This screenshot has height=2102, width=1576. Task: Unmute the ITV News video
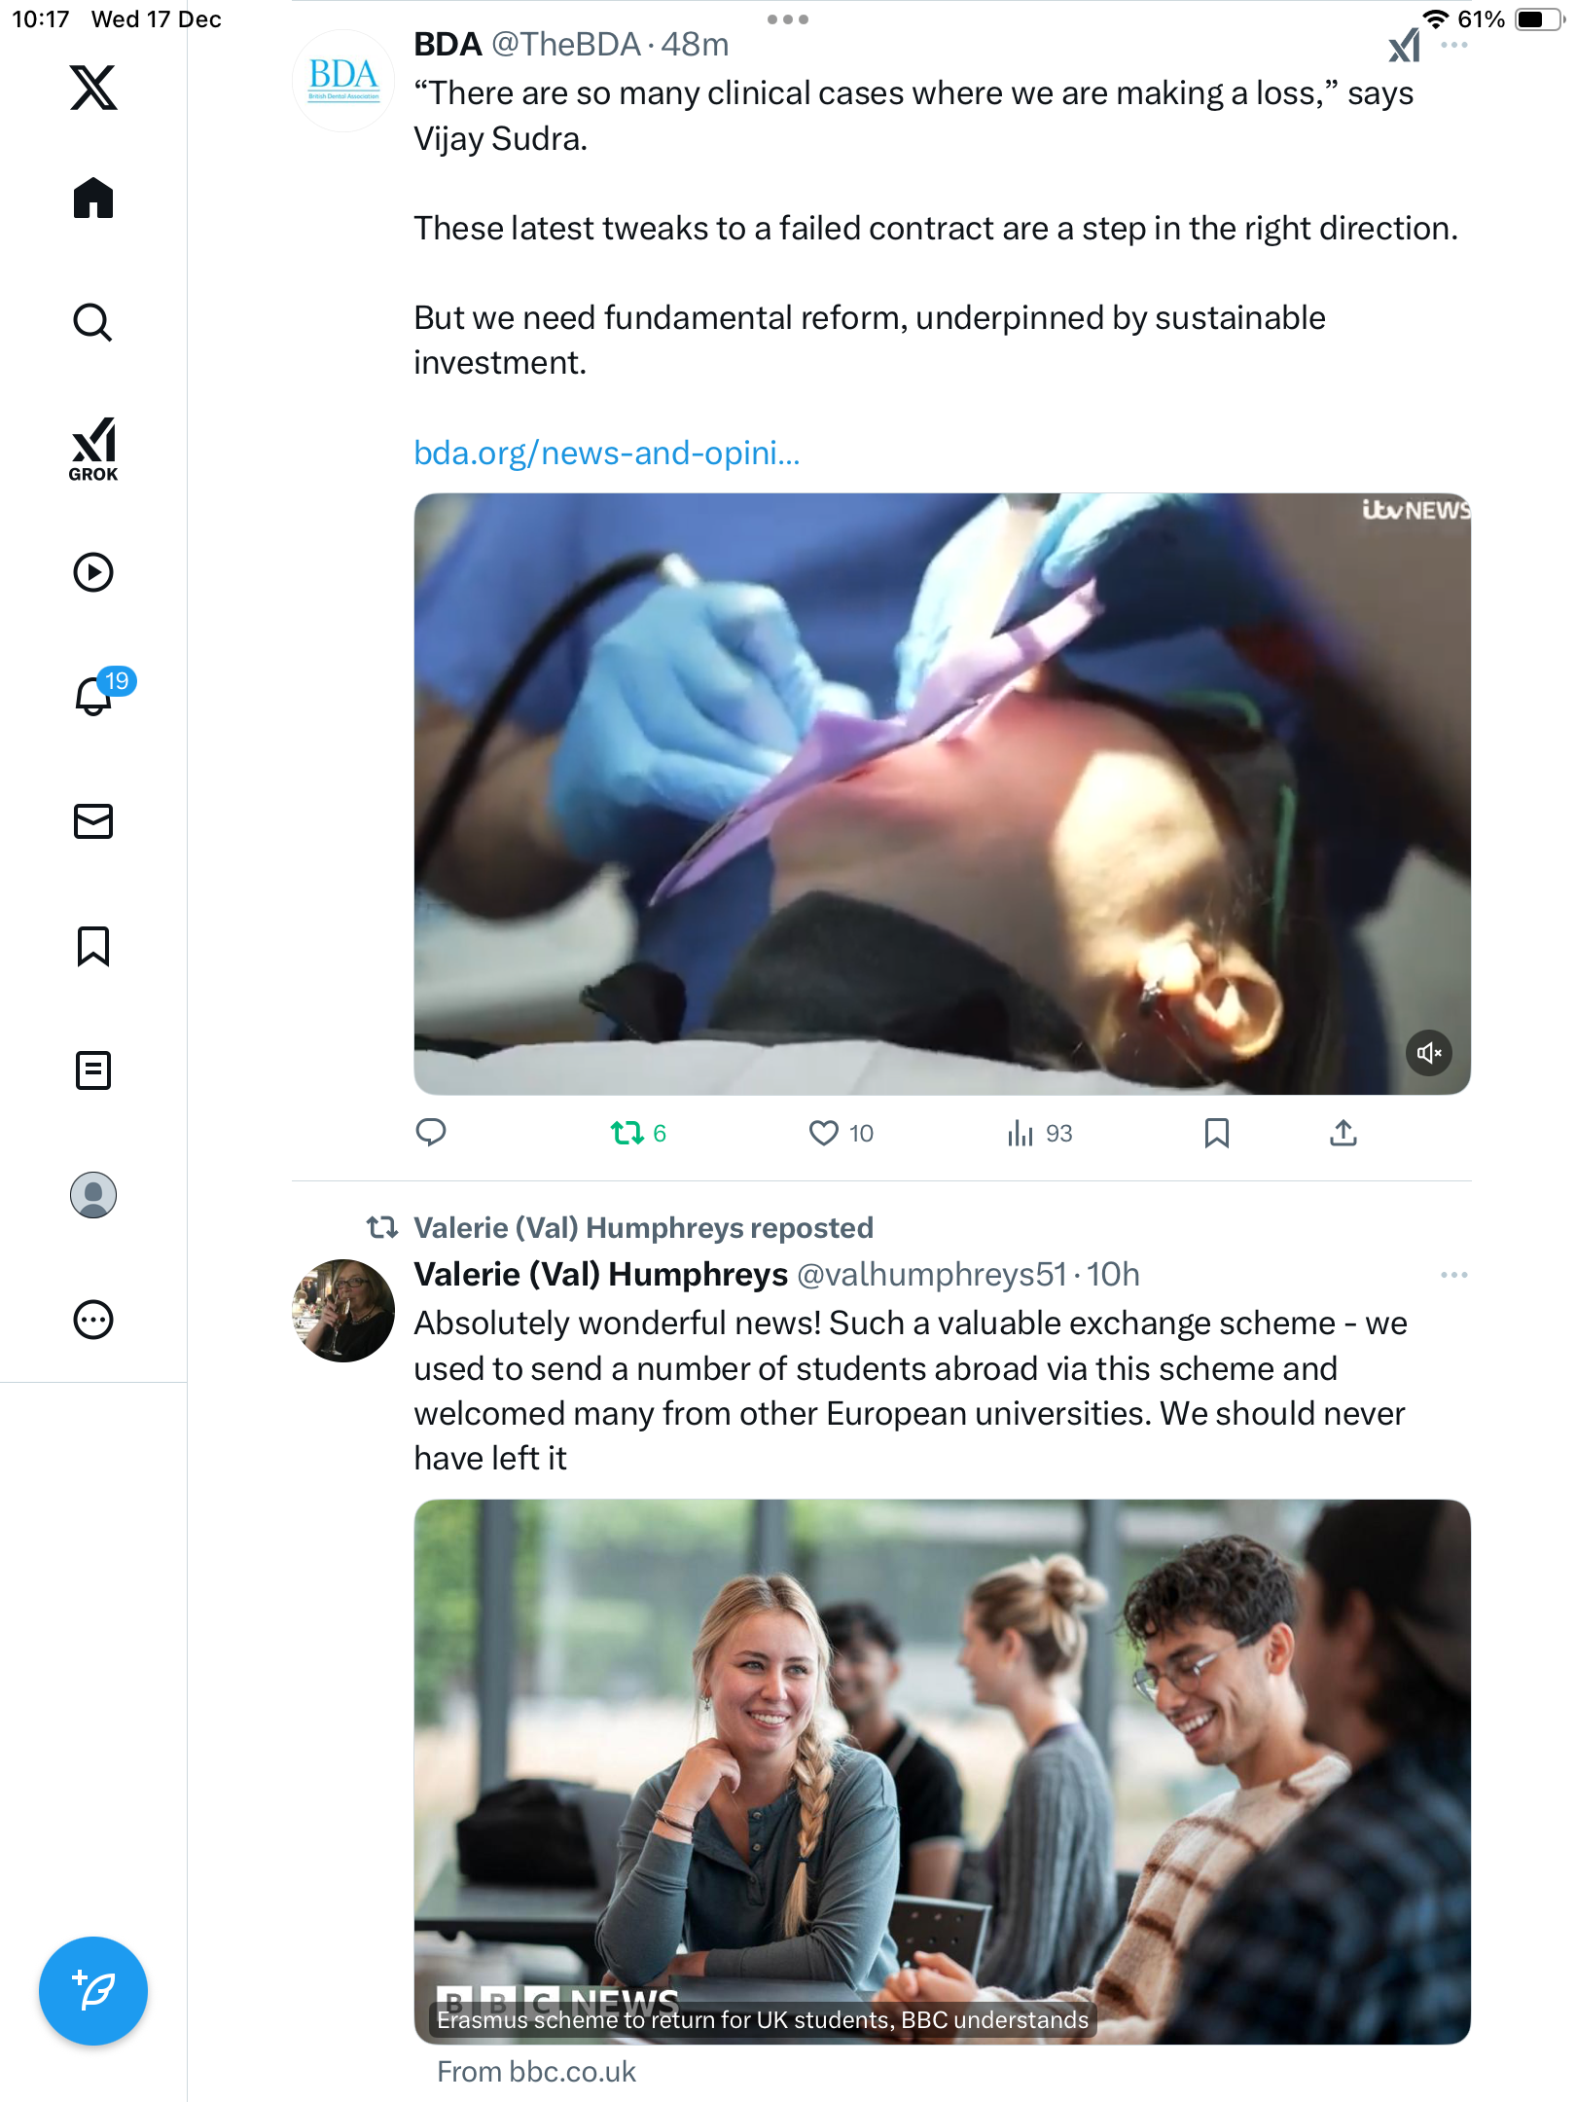[1428, 1053]
